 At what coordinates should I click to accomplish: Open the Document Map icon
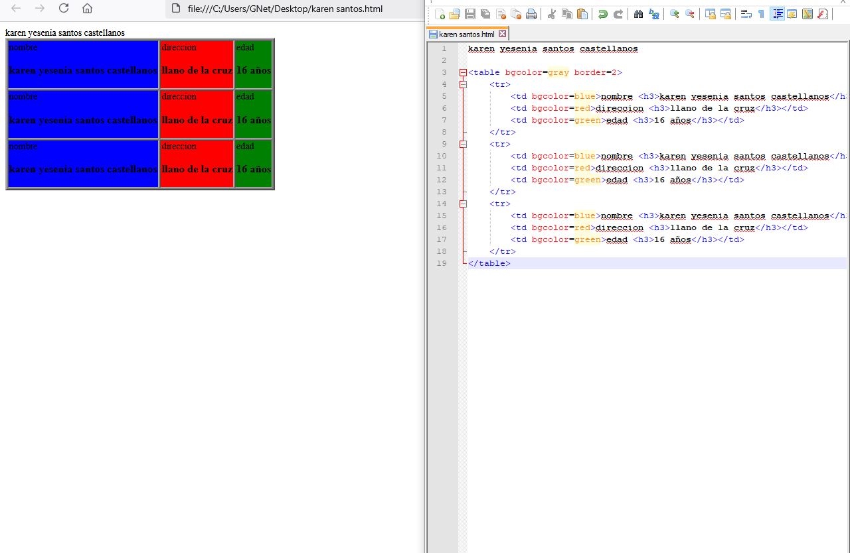tap(807, 14)
